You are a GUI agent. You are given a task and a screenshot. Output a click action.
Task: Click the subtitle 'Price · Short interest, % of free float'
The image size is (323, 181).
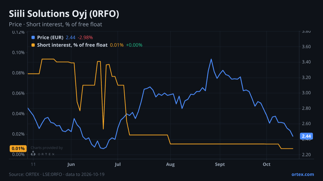[x=55, y=24]
